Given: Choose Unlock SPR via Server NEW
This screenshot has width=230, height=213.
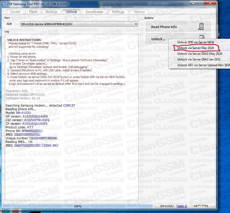Looking at the screenshot, I should point(196,42).
